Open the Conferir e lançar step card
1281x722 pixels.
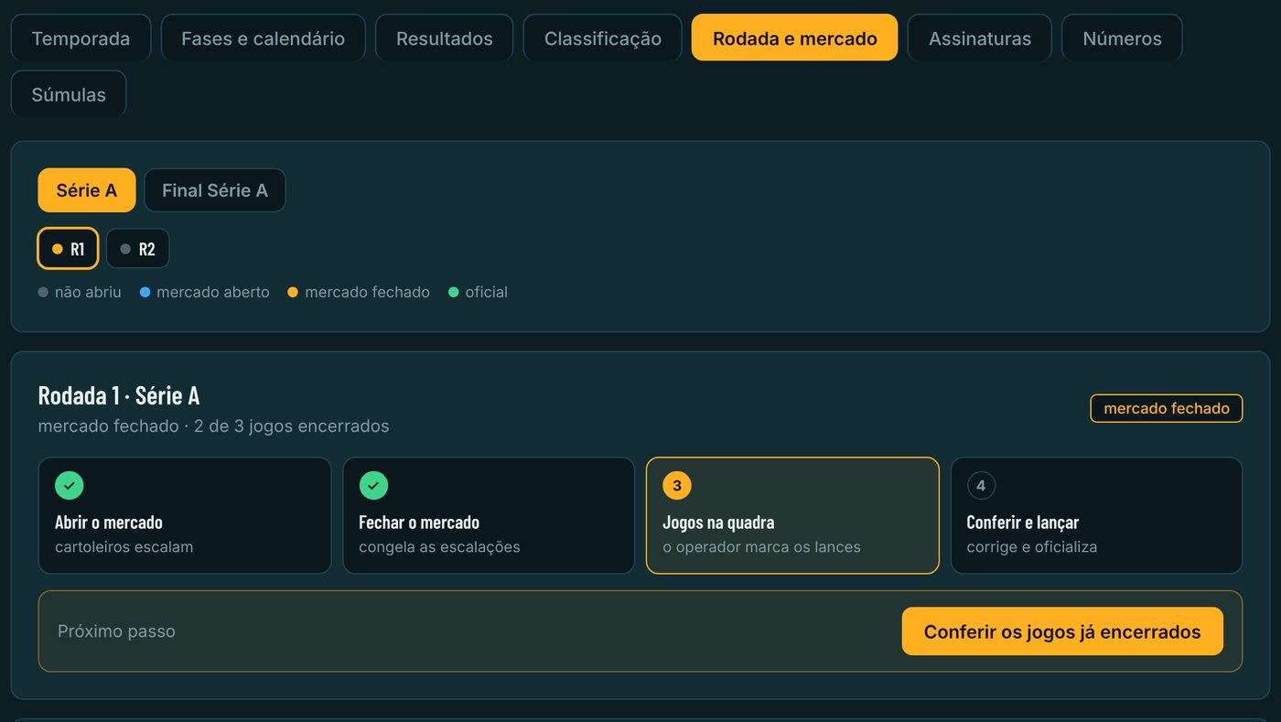1096,515
